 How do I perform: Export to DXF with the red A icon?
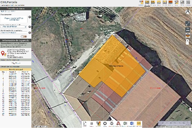tap(118, 124)
